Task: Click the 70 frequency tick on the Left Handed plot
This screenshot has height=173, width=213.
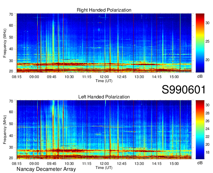Action: pyautogui.click(x=11, y=101)
